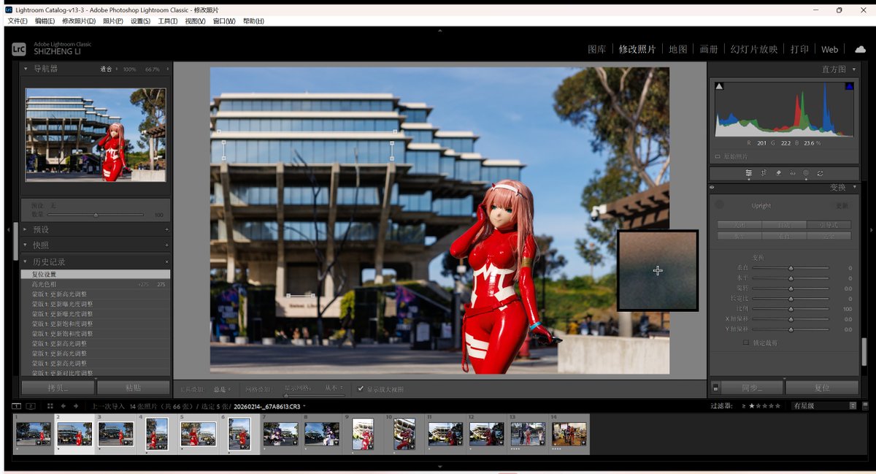
Task: Click the plus icon on 预设 panel
Action: pos(166,229)
